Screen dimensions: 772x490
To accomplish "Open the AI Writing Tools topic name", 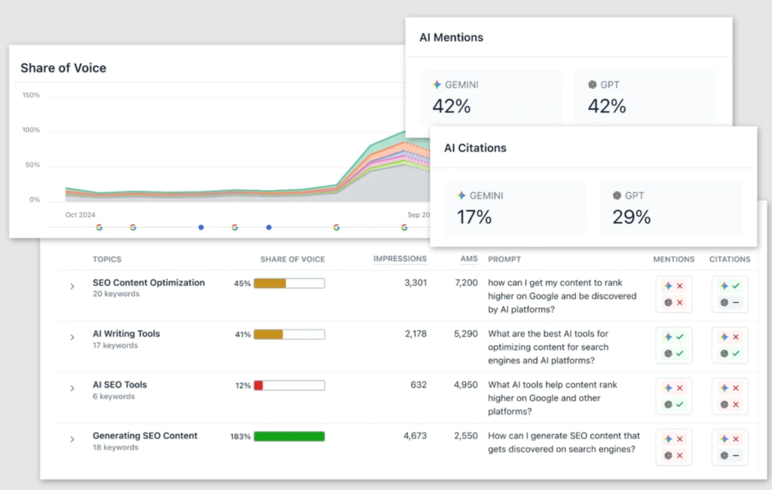I will (x=126, y=334).
